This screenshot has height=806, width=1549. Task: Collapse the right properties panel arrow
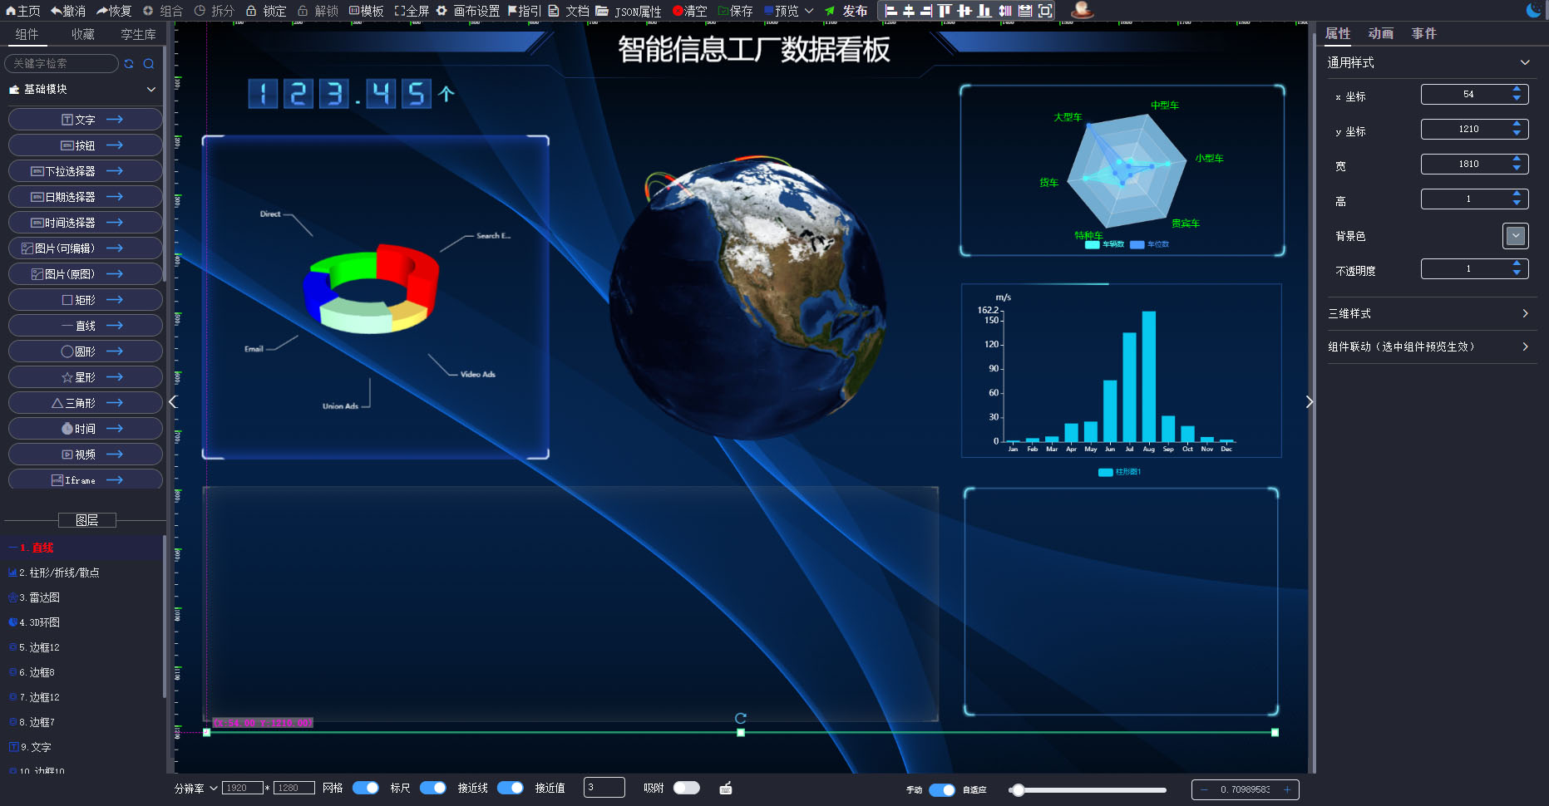point(1310,402)
